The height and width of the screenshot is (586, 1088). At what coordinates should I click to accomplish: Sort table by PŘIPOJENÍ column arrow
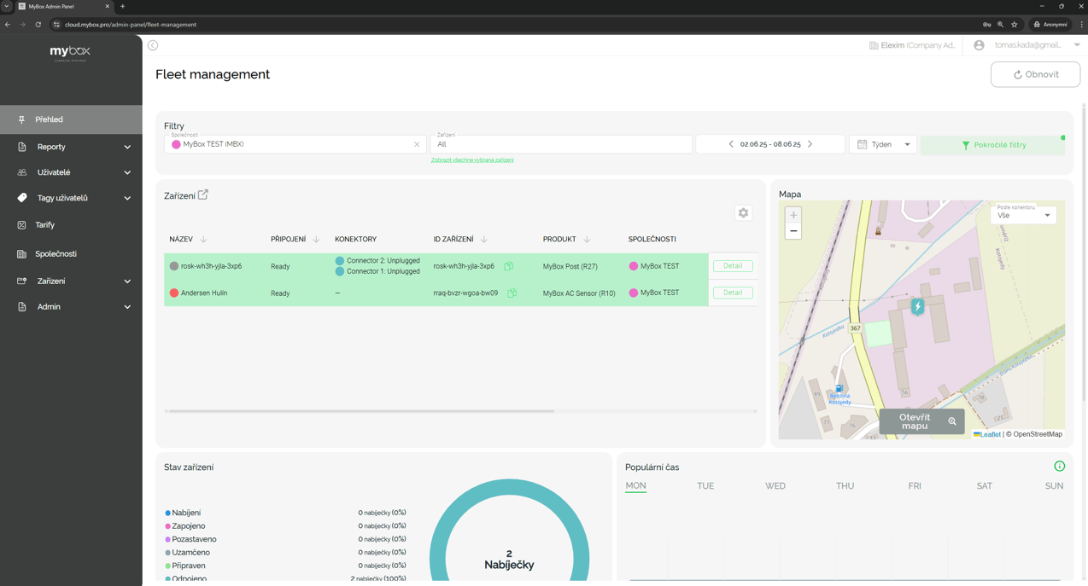pyautogui.click(x=316, y=240)
